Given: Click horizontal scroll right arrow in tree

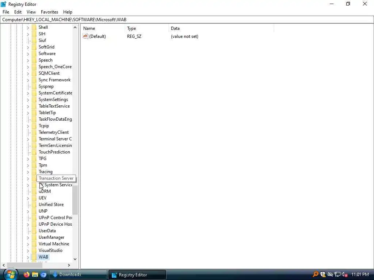Looking at the screenshot, I should click(69, 265).
